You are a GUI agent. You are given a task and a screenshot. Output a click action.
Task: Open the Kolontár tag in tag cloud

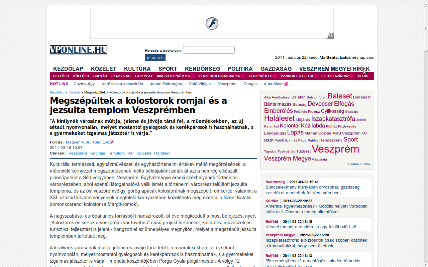pos(290,126)
